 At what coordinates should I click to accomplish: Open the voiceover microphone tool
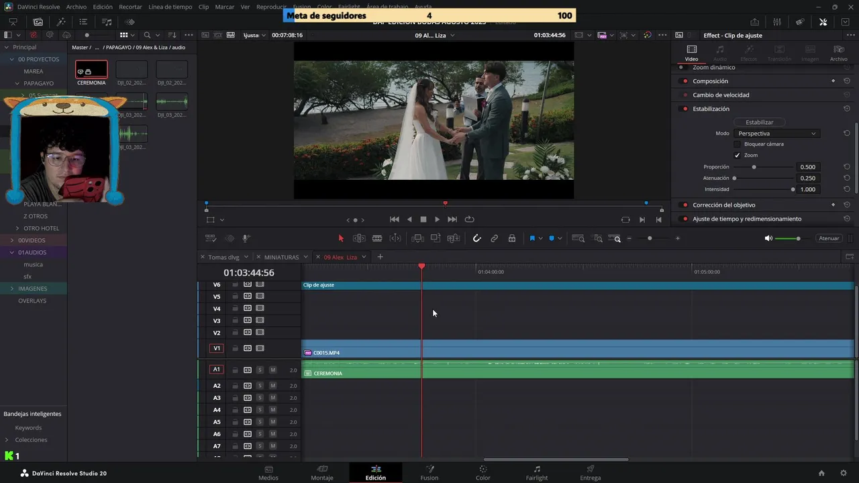246,238
